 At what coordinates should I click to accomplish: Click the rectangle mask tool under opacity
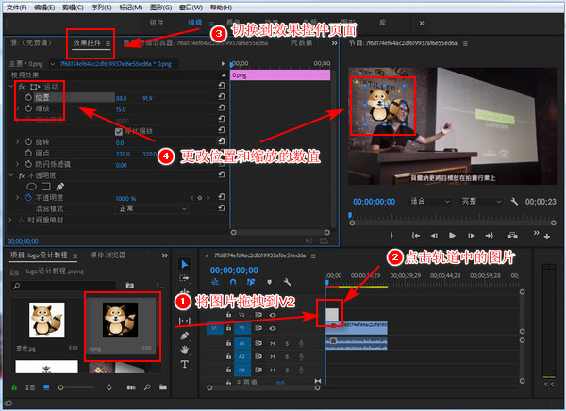point(46,187)
